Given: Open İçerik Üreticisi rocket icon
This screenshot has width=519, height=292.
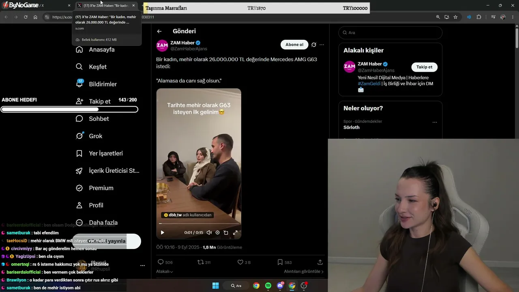Looking at the screenshot, I should (79, 171).
